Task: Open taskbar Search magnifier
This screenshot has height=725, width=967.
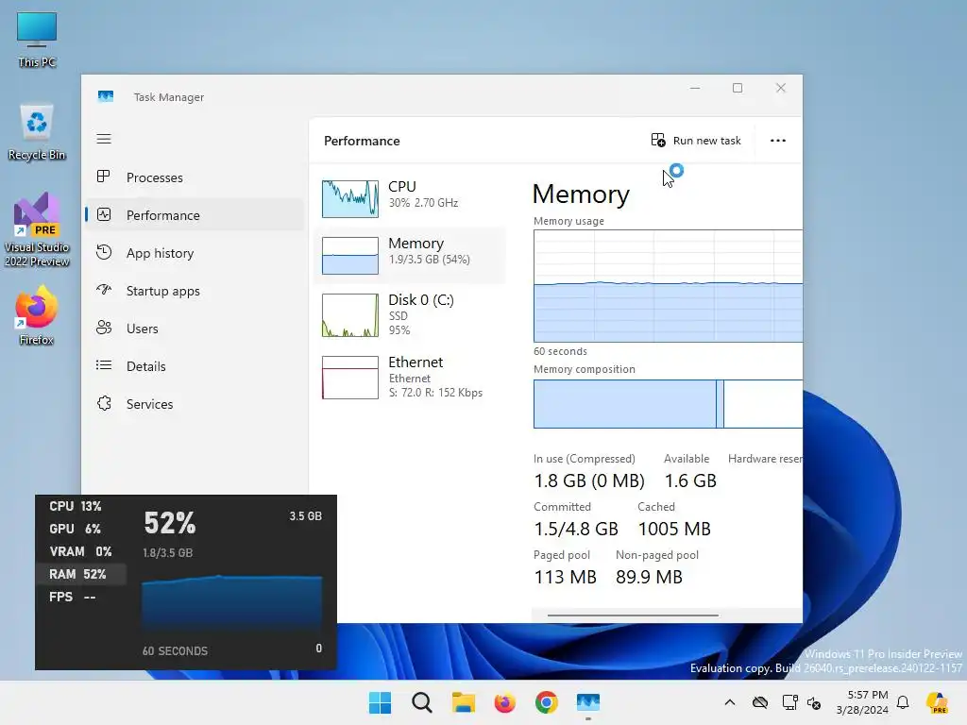Action: [x=422, y=702]
